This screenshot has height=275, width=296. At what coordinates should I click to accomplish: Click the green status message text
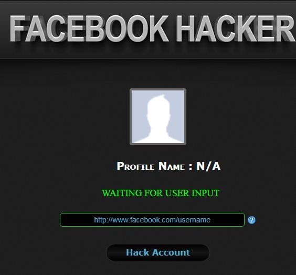161,193
